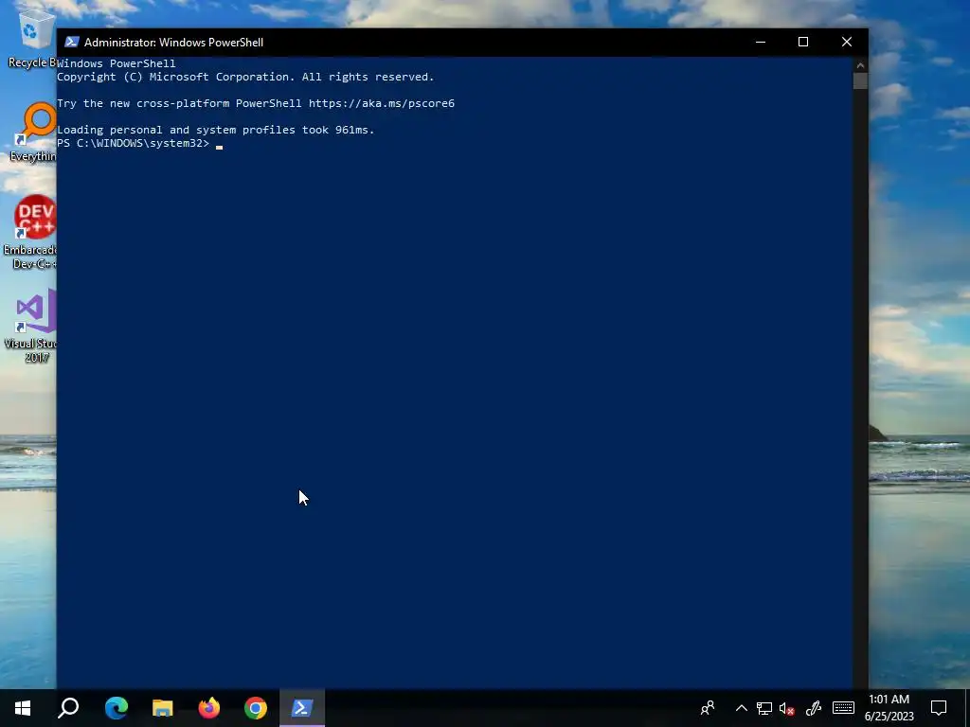Maximize the PowerShell window
The width and height of the screenshot is (970, 727).
click(x=803, y=42)
